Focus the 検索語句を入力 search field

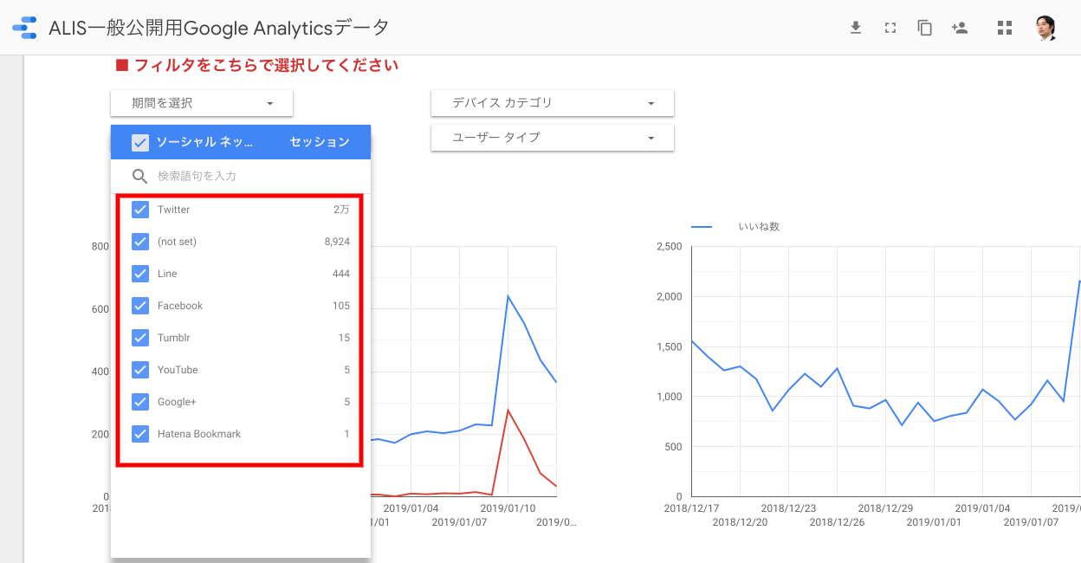(251, 177)
